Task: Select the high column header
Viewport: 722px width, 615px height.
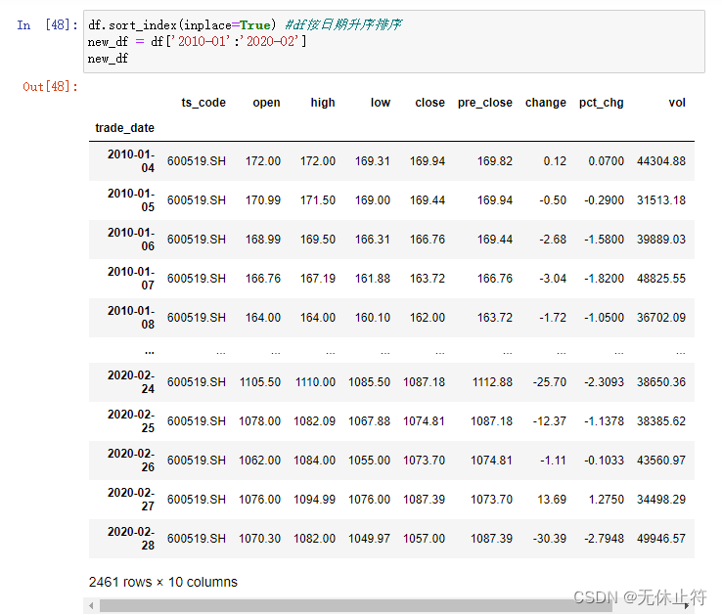Action: pyautogui.click(x=323, y=103)
